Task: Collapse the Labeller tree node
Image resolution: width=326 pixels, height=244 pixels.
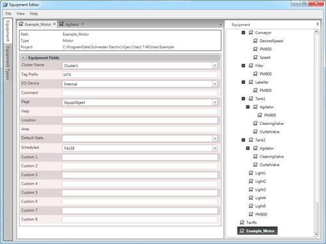Action: tap(243, 82)
